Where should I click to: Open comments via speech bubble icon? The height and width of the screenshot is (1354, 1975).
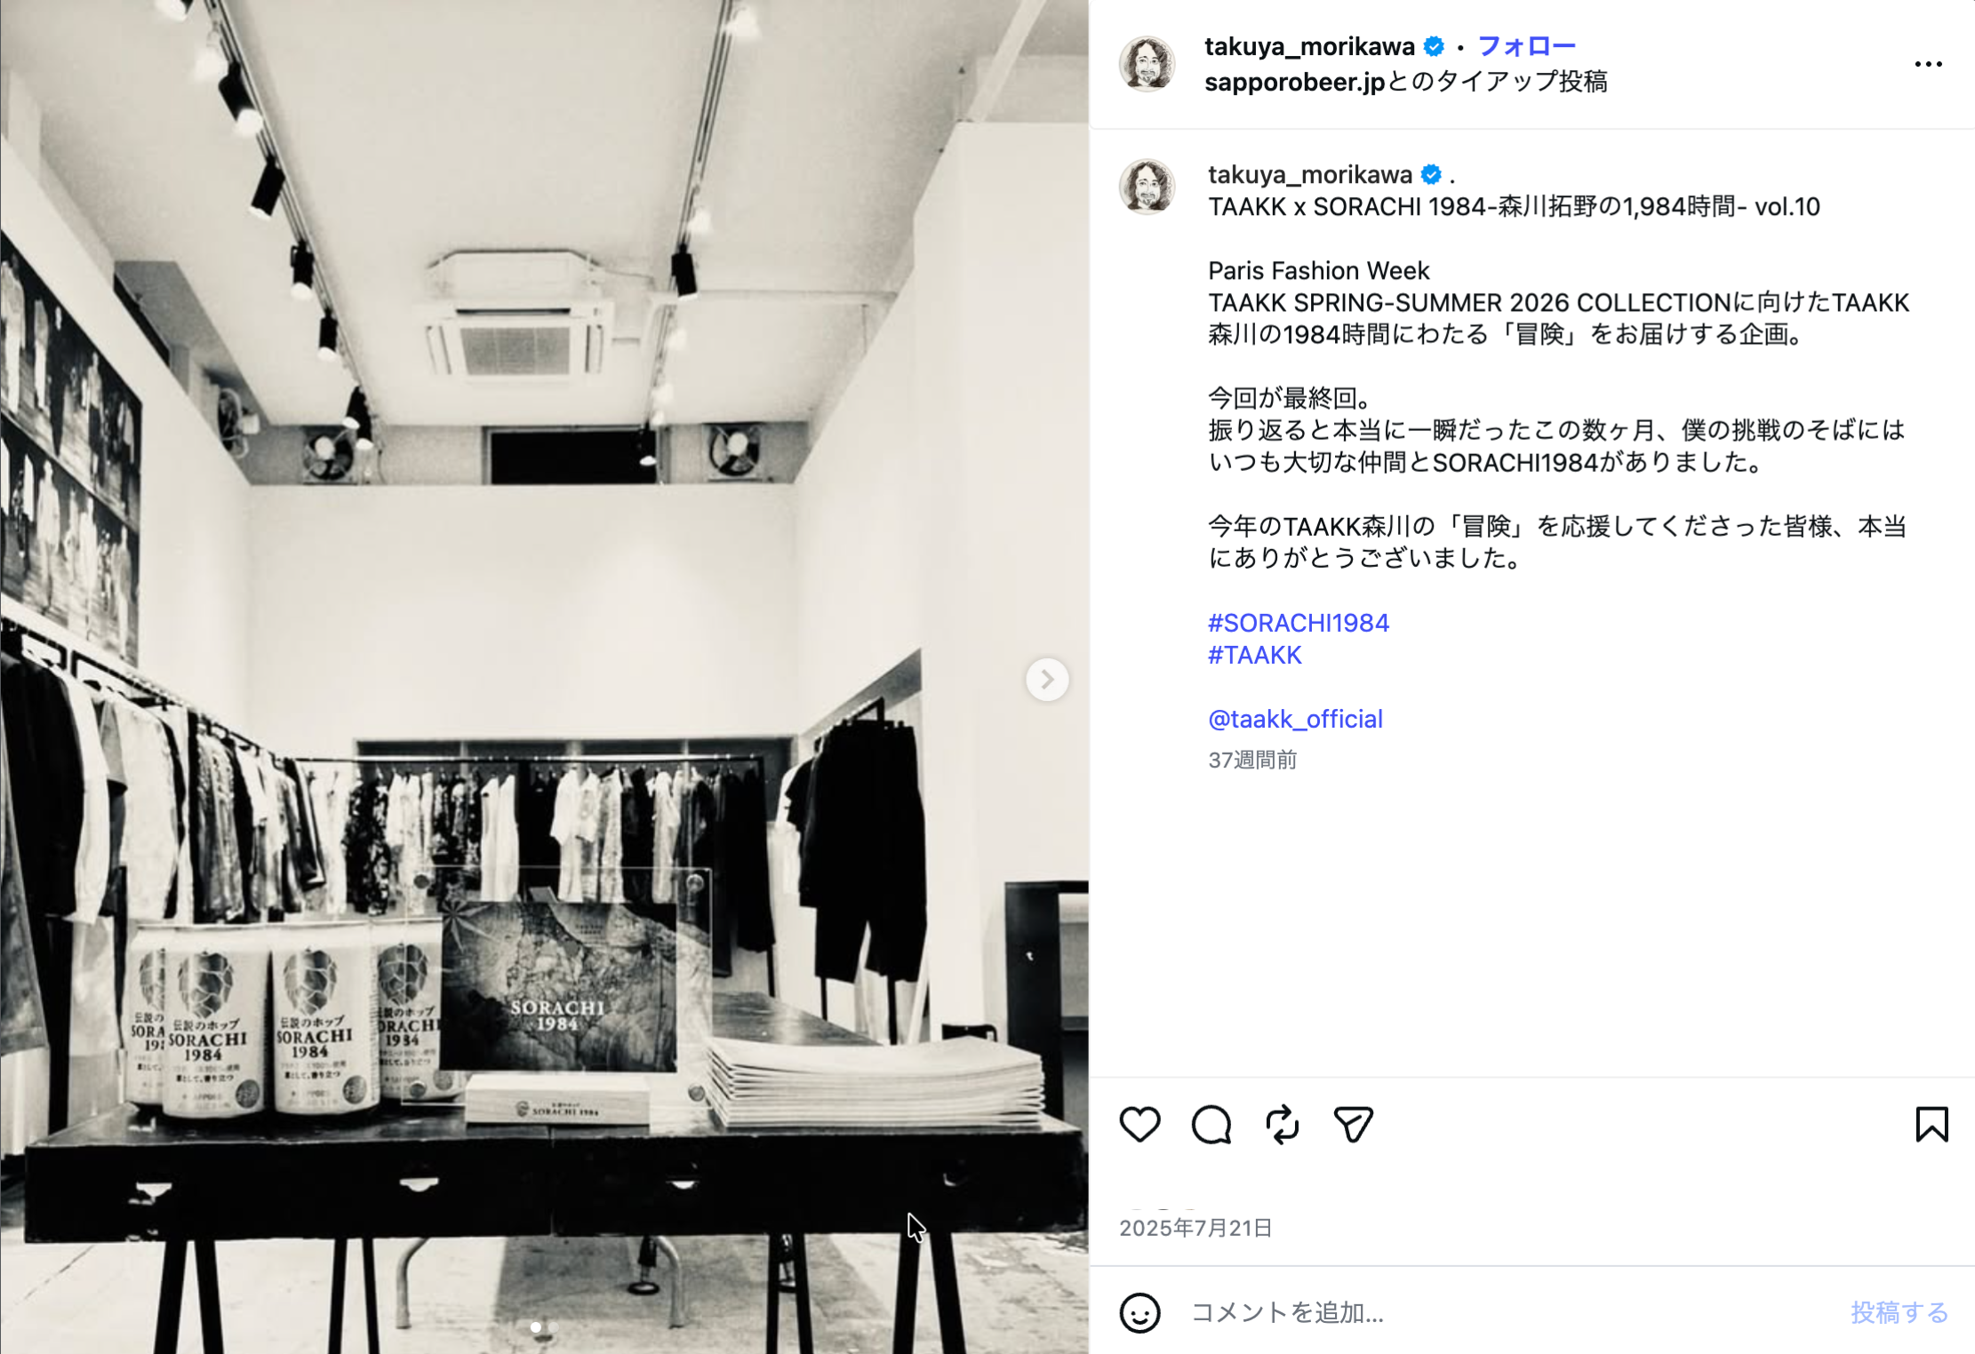1211,1125
